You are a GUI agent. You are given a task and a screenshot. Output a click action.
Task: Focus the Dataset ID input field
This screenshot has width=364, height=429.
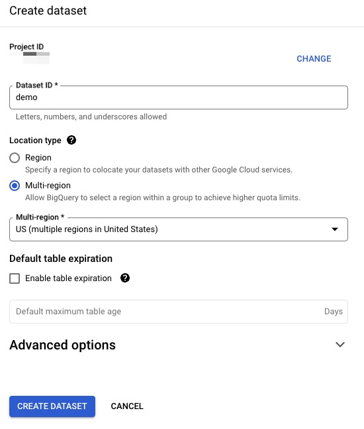pos(179,97)
